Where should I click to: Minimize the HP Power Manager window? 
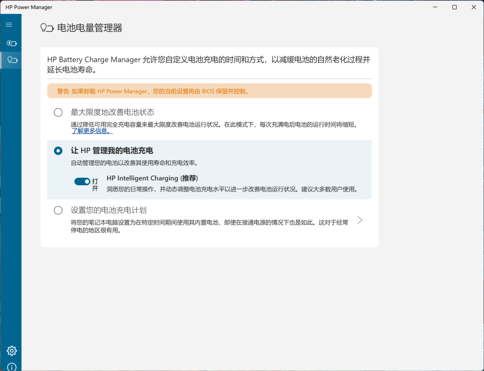pyautogui.click(x=435, y=7)
